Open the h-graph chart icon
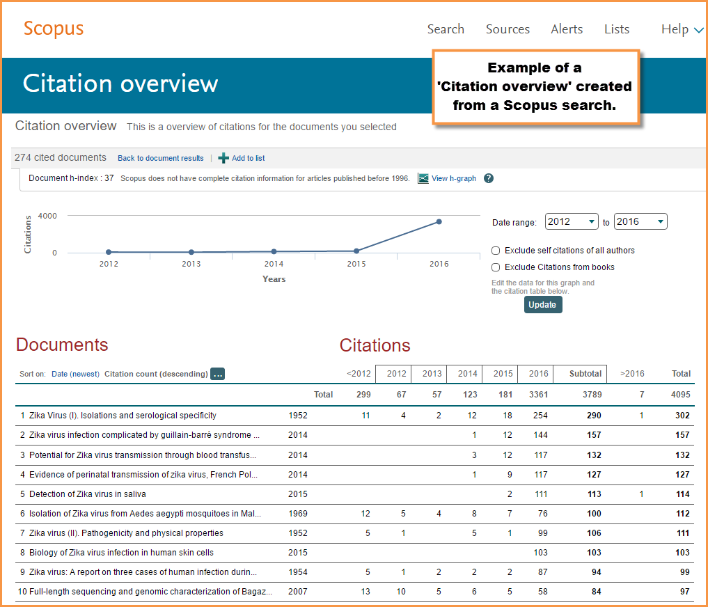 click(423, 178)
